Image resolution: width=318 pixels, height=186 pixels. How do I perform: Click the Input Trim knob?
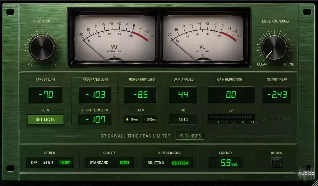42,47
